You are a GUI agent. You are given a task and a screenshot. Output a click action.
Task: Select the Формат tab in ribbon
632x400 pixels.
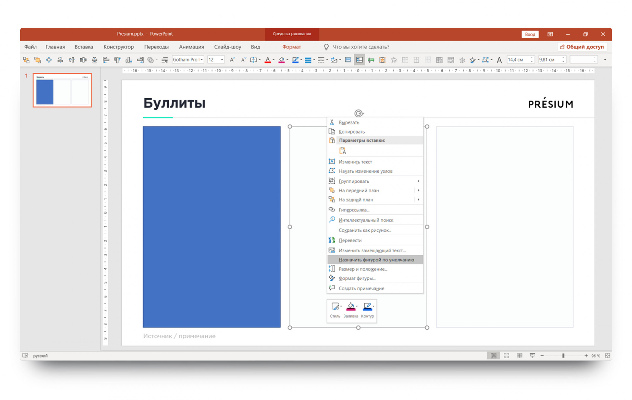click(x=292, y=47)
